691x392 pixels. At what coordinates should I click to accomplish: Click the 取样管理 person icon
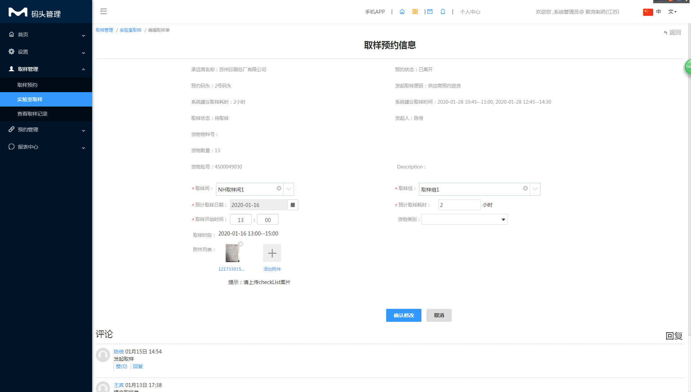[12, 69]
